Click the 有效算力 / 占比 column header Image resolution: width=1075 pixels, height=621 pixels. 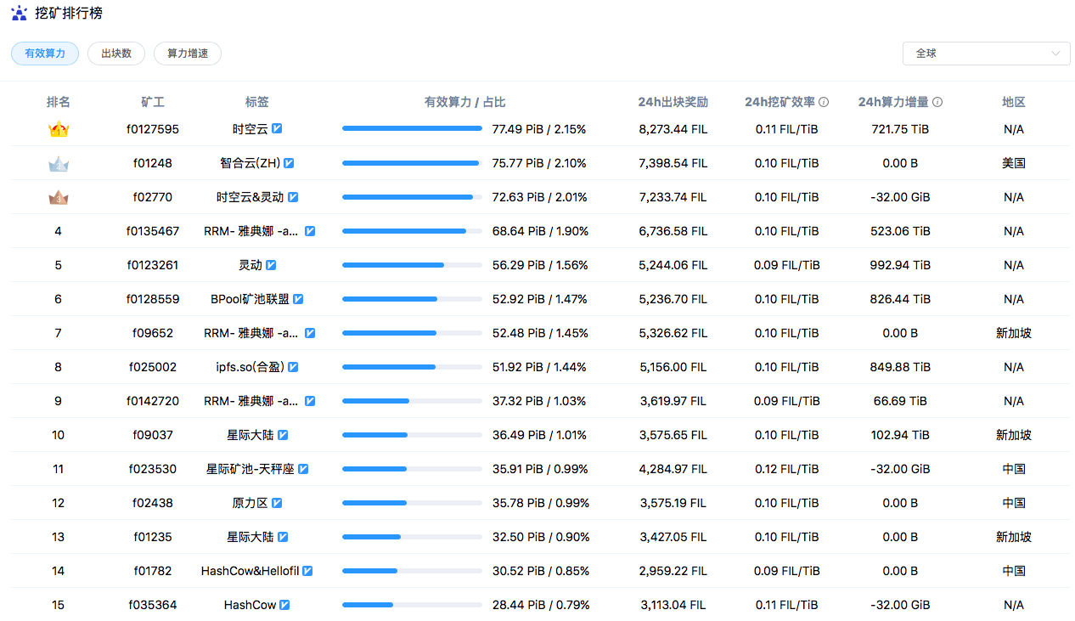(x=464, y=101)
